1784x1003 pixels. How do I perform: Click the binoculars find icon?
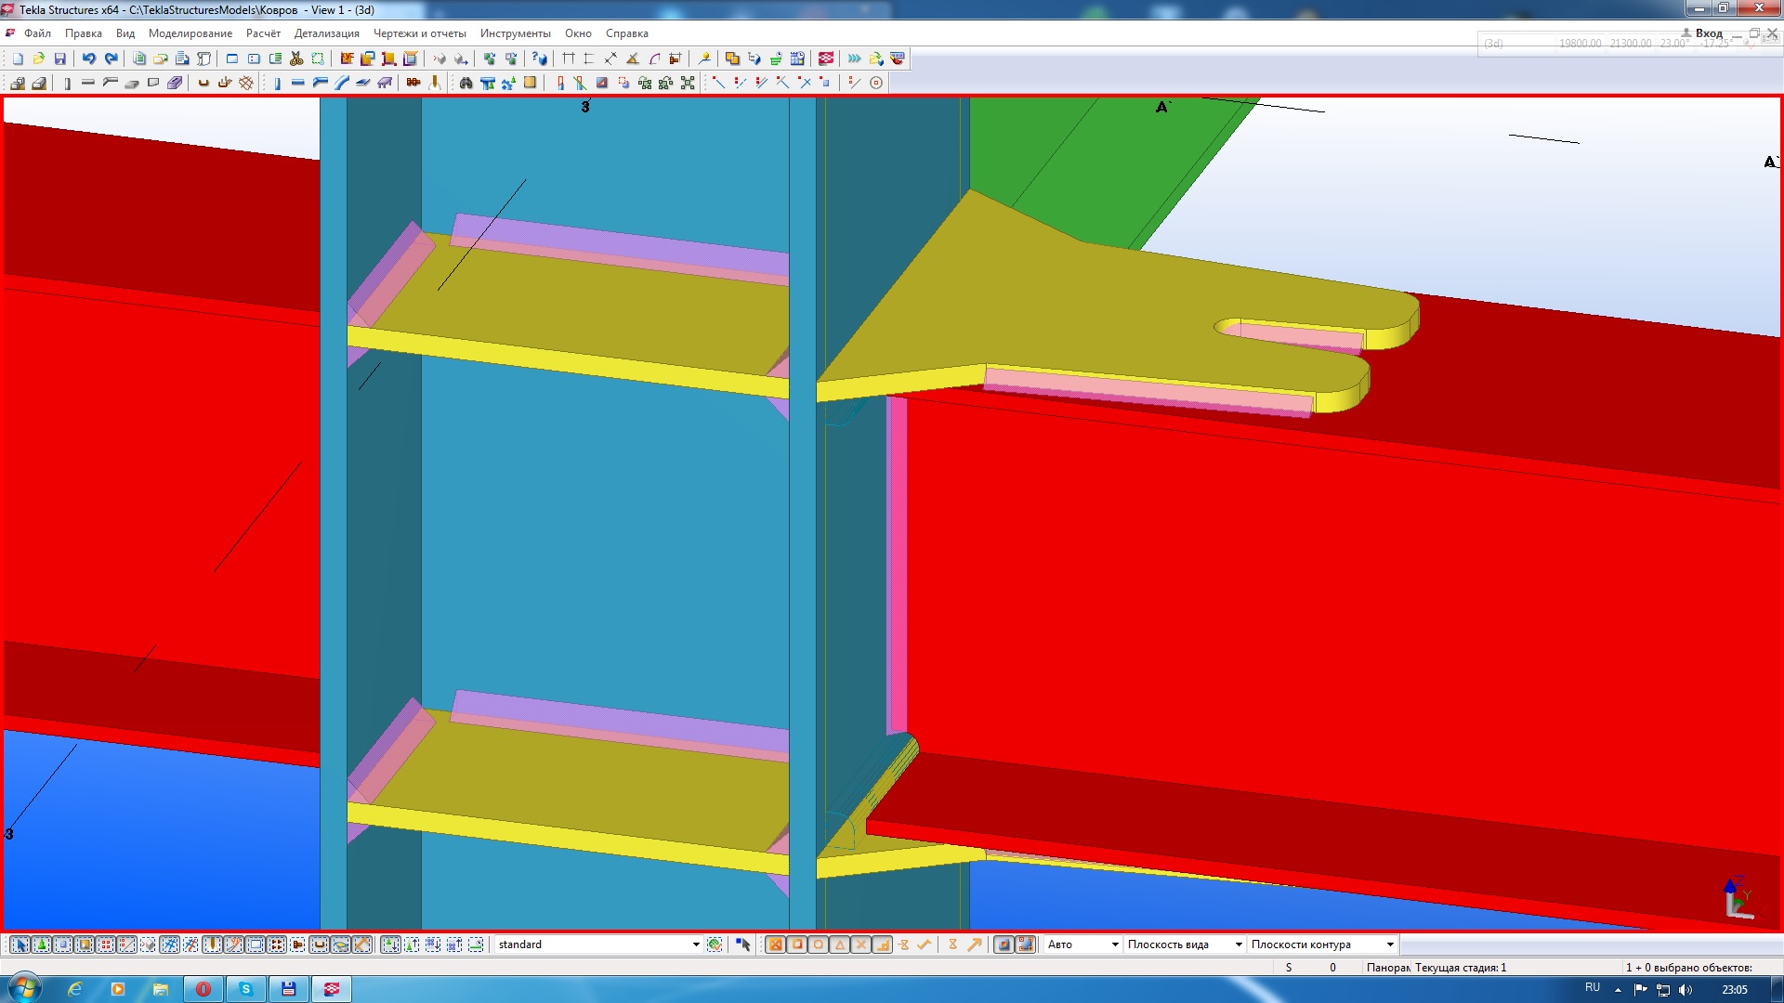click(466, 83)
